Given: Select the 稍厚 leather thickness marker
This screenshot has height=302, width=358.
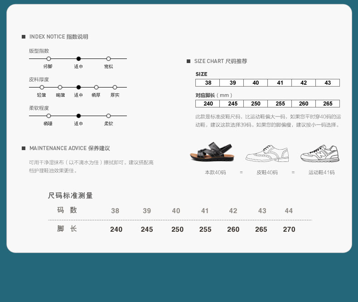Looking at the screenshot, I should [97, 87].
